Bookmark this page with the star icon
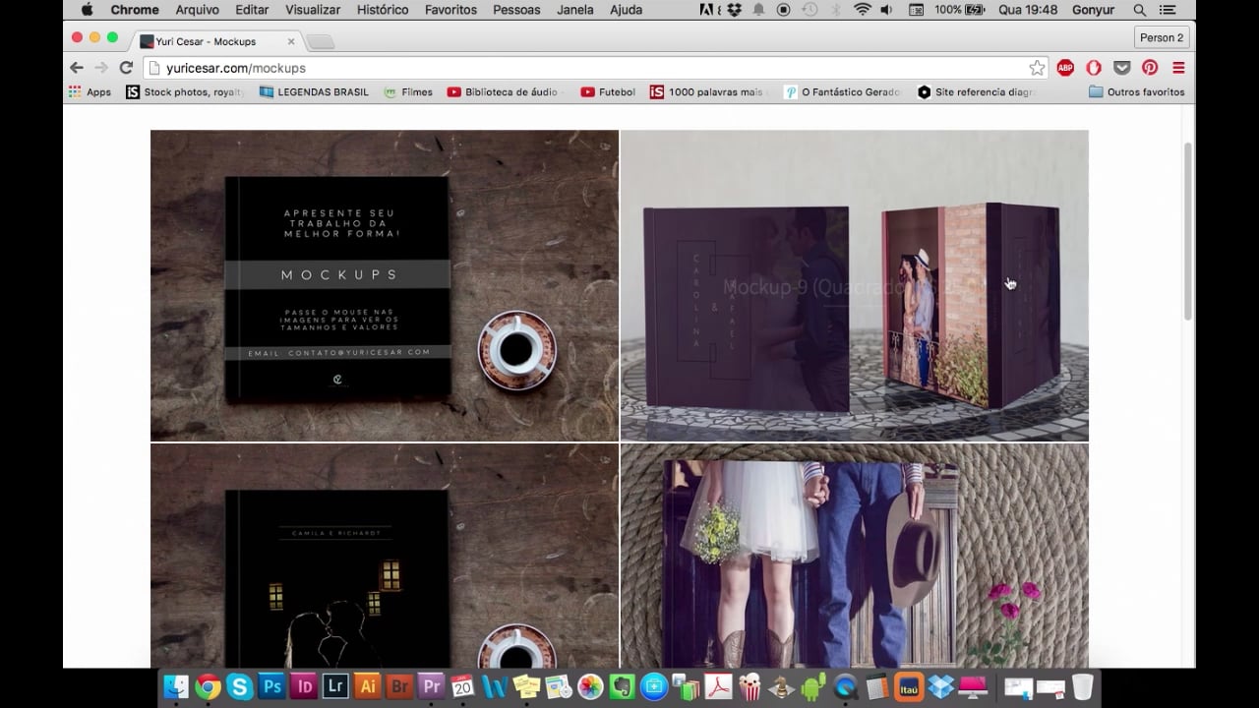 1037,68
